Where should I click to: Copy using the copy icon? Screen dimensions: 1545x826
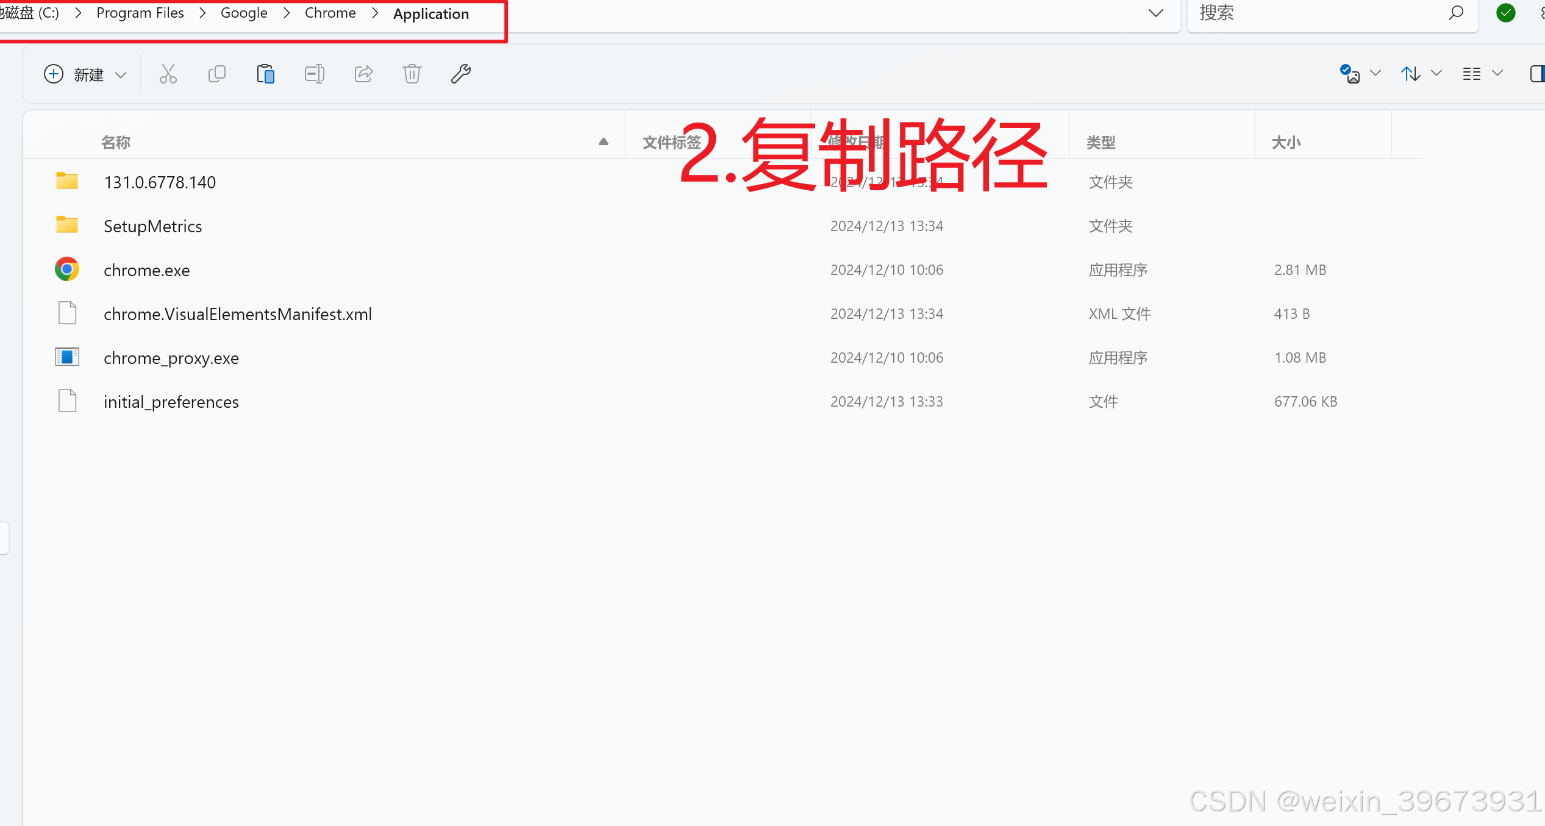coord(217,74)
